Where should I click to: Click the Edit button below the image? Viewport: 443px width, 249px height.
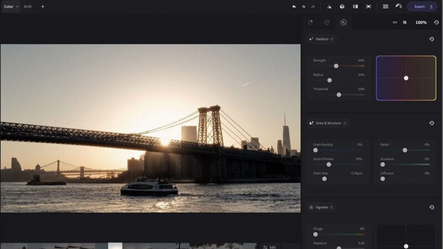tap(270, 247)
